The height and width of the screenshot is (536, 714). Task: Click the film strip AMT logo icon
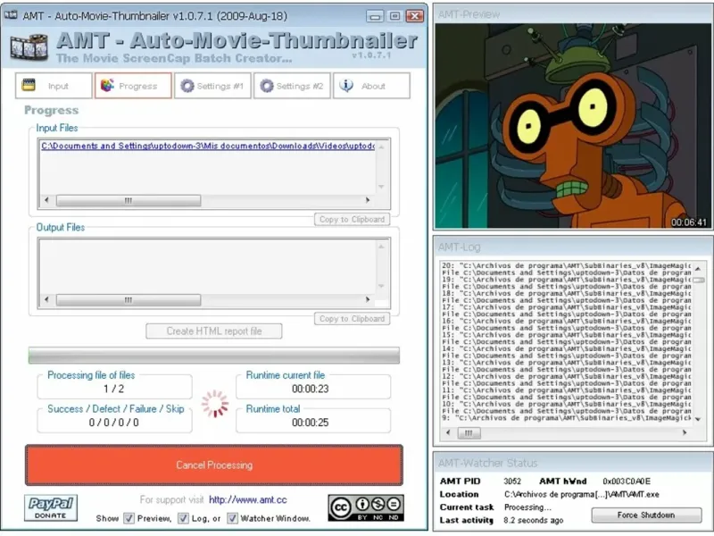point(29,47)
